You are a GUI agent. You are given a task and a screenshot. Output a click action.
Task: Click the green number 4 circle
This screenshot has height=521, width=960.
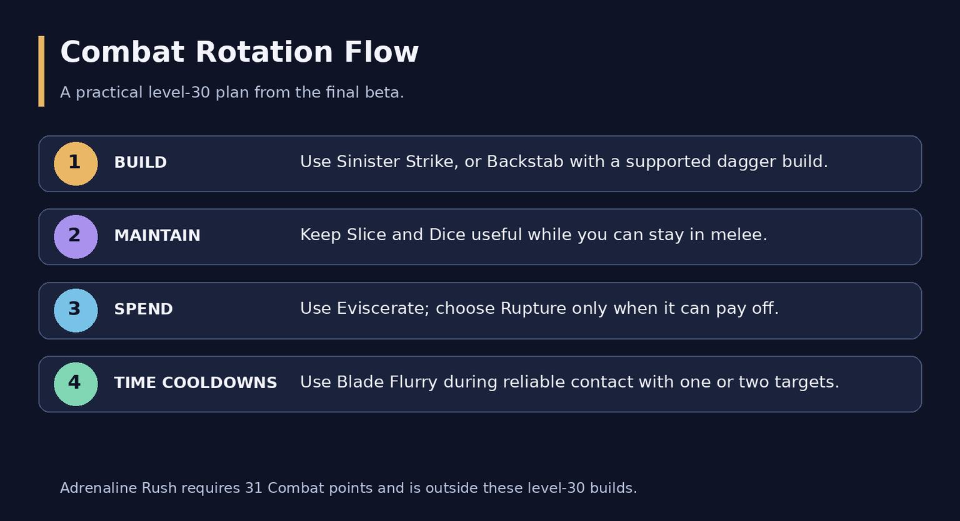(x=76, y=384)
